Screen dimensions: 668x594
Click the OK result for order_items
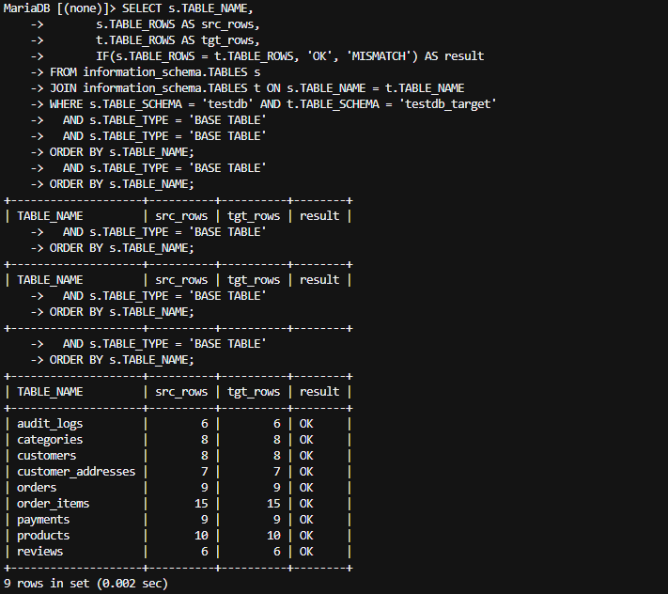click(306, 503)
